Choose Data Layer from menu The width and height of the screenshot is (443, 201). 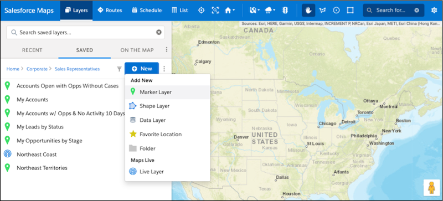(168, 120)
